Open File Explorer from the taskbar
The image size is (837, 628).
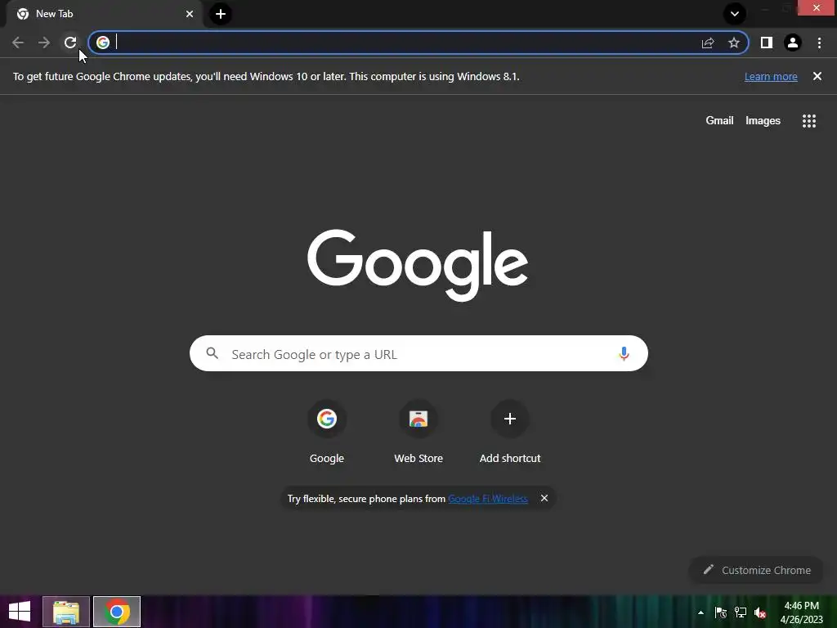click(x=66, y=612)
